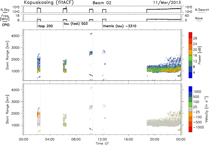Click the 8–12 dB teal power swatch
The image size is (209, 145).
coord(190,64)
